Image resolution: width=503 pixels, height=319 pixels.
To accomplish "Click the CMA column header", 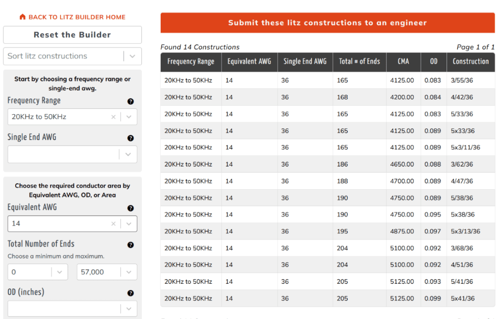I will tap(403, 62).
